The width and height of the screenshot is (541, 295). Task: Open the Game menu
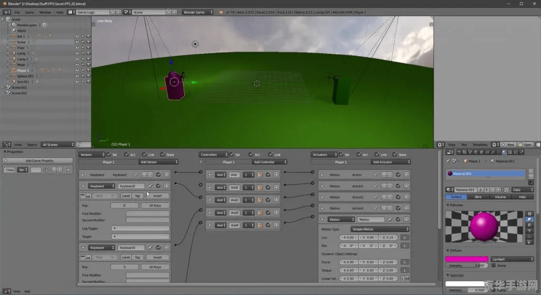(30, 13)
